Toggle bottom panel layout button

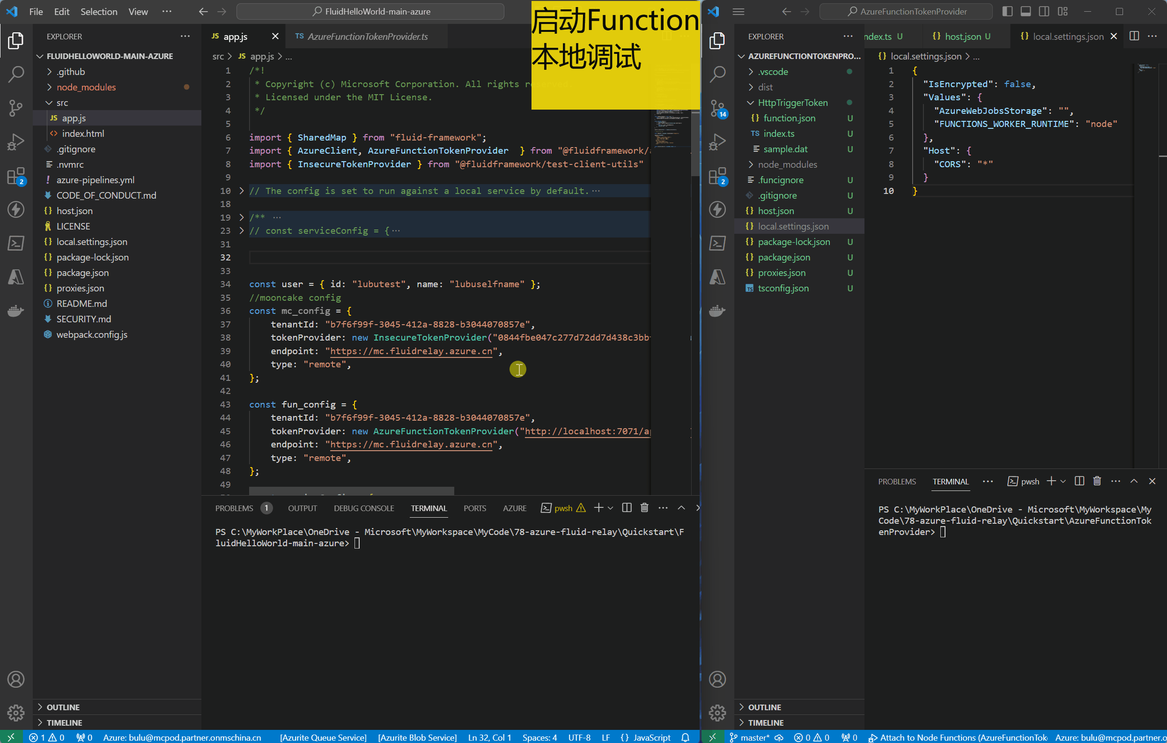(1026, 11)
